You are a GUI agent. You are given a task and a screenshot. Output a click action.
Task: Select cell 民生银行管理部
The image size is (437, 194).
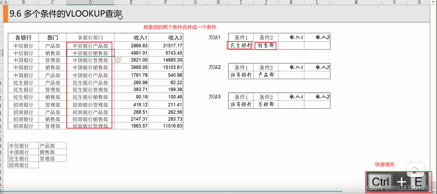point(90,90)
